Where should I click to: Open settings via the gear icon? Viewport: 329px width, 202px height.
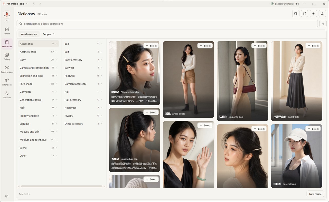tap(7, 196)
